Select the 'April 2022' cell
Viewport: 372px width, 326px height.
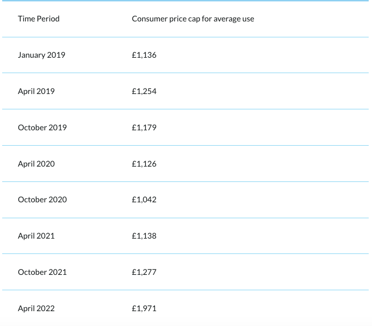(36, 308)
